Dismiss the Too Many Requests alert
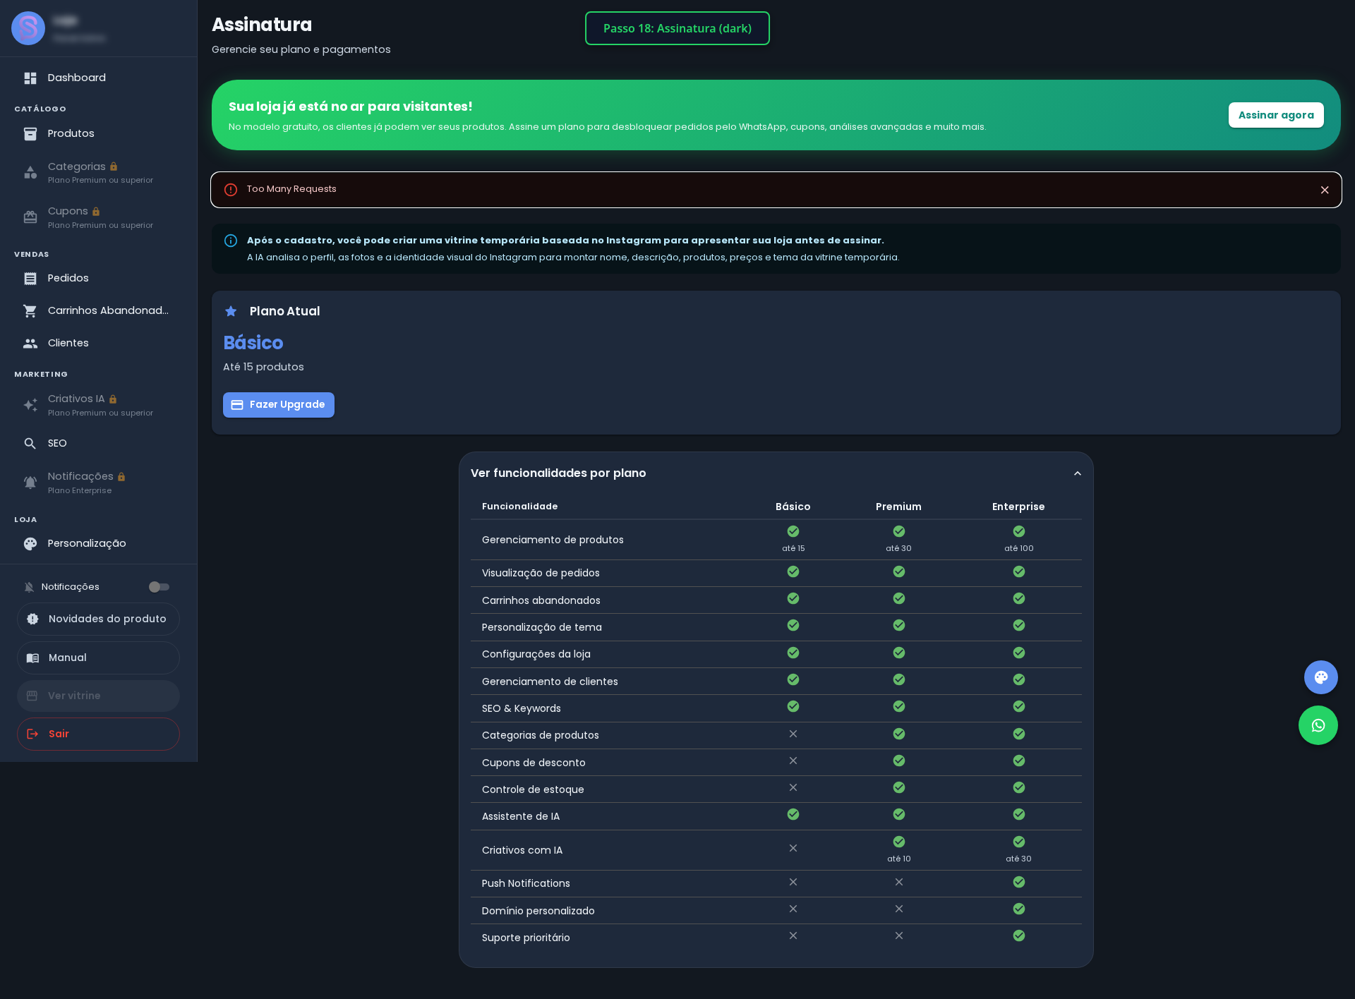This screenshot has width=1355, height=999. pos(1325,190)
